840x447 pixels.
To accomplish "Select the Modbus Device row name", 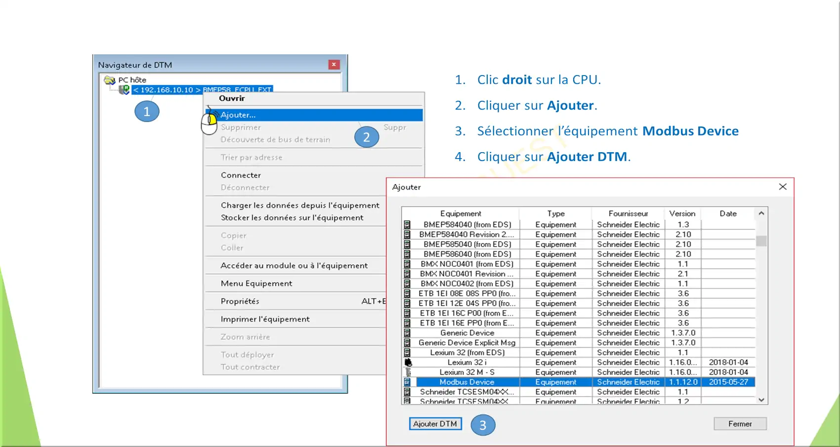I will 467,382.
